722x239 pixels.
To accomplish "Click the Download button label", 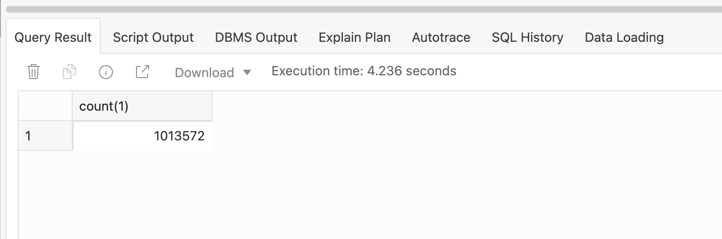I will (x=204, y=73).
